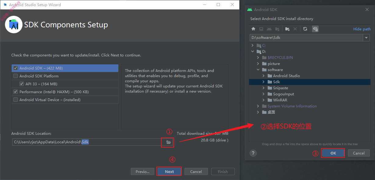
Task: Click the module directory toolbar icon
Action: tap(277, 29)
